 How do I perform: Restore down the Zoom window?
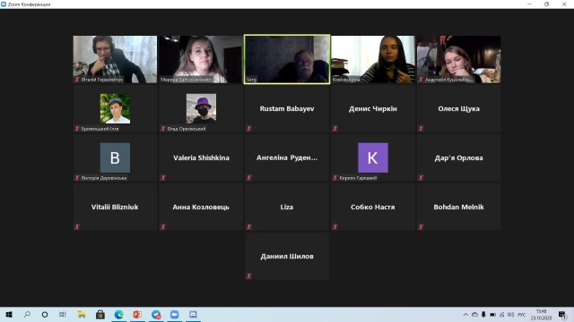pos(546,4)
